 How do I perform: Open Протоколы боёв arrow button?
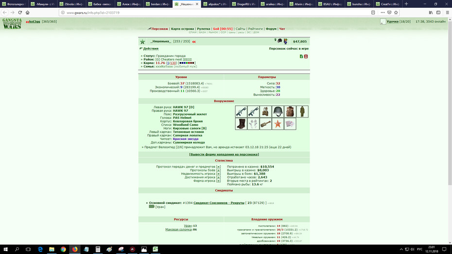coord(218,170)
